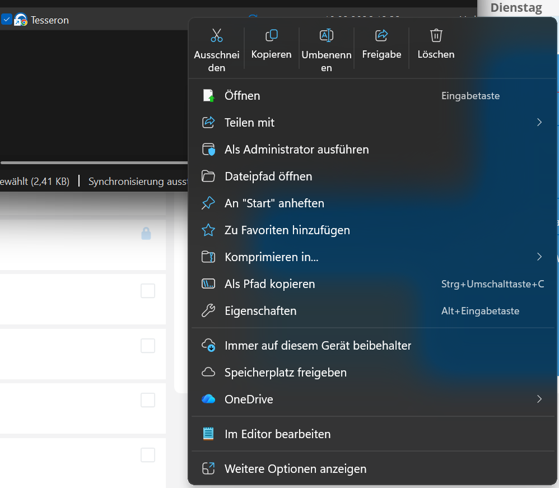Tick the bottom-most empty checkbox in the list

148,455
